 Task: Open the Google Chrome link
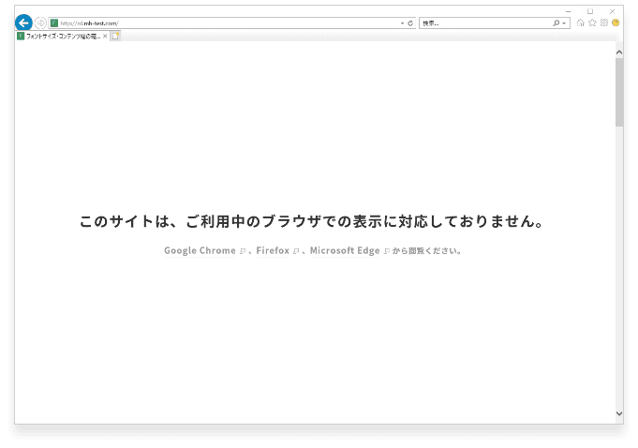(x=200, y=250)
